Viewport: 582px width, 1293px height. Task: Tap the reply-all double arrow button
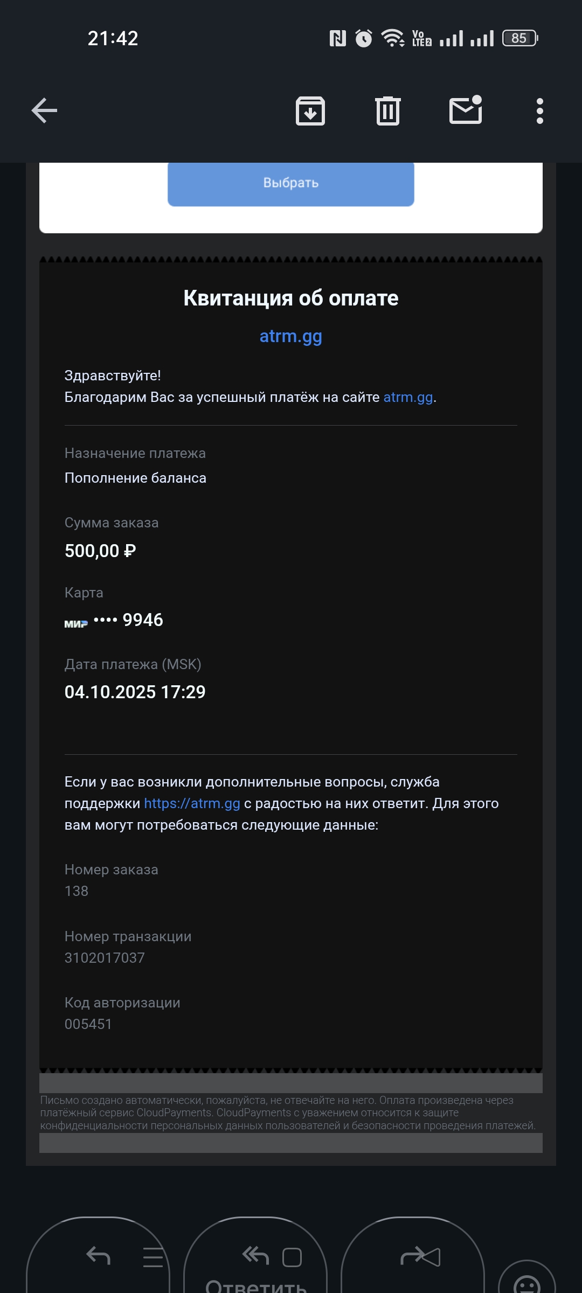click(x=255, y=1256)
